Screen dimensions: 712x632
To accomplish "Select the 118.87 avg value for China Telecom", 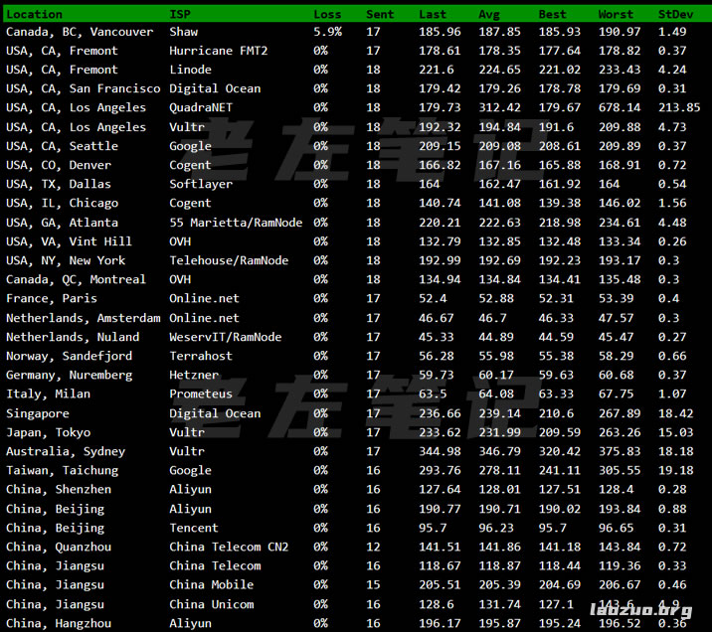I will click(499, 566).
